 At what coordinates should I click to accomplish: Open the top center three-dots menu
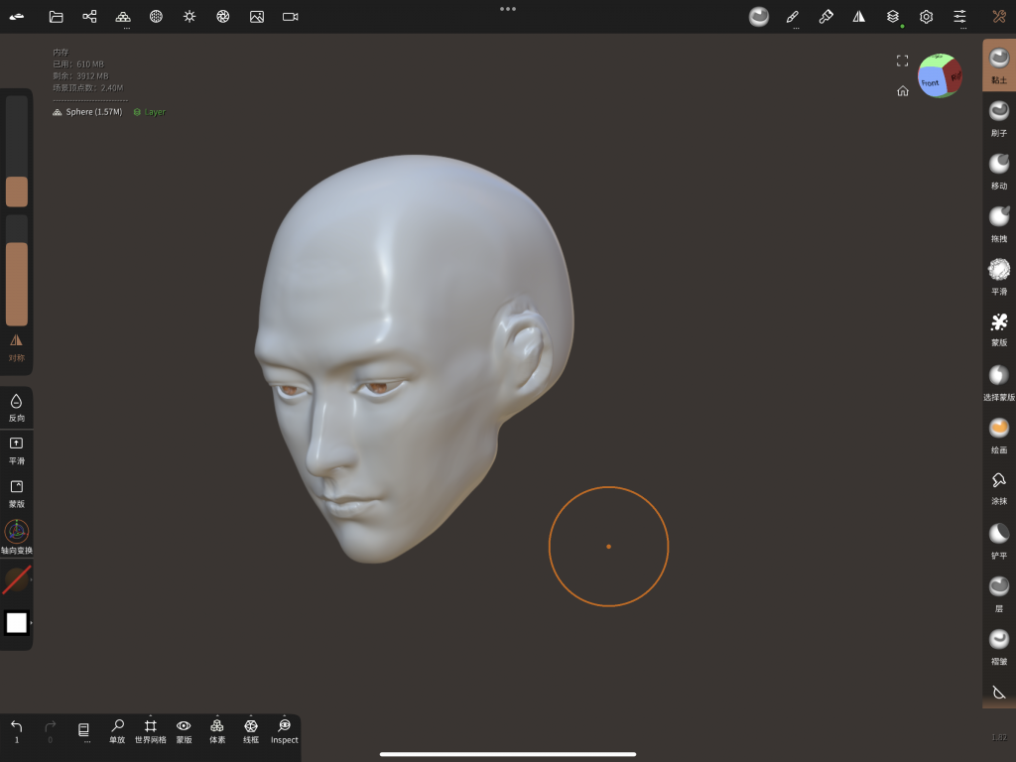pos(508,9)
